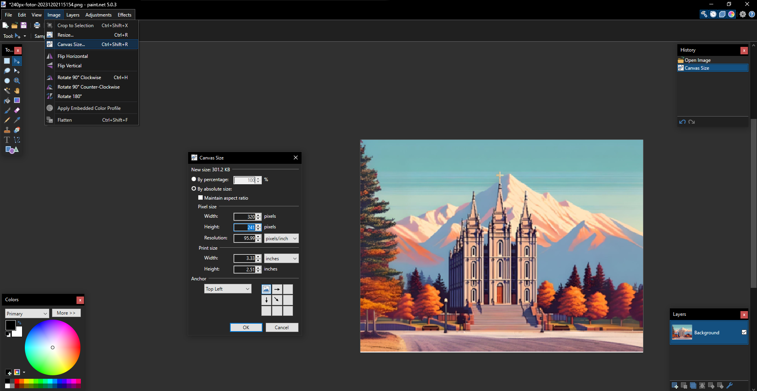Click the primary black color swatch
757x391 pixels.
(11, 325)
